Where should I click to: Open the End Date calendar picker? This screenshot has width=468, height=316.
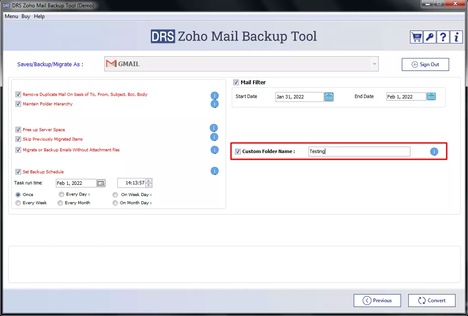point(431,96)
